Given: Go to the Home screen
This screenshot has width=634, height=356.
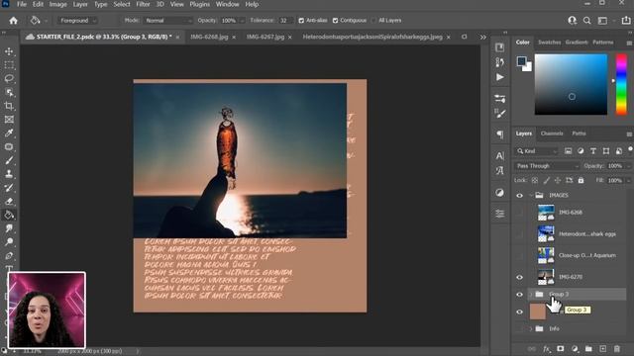Looking at the screenshot, I should coord(13,20).
